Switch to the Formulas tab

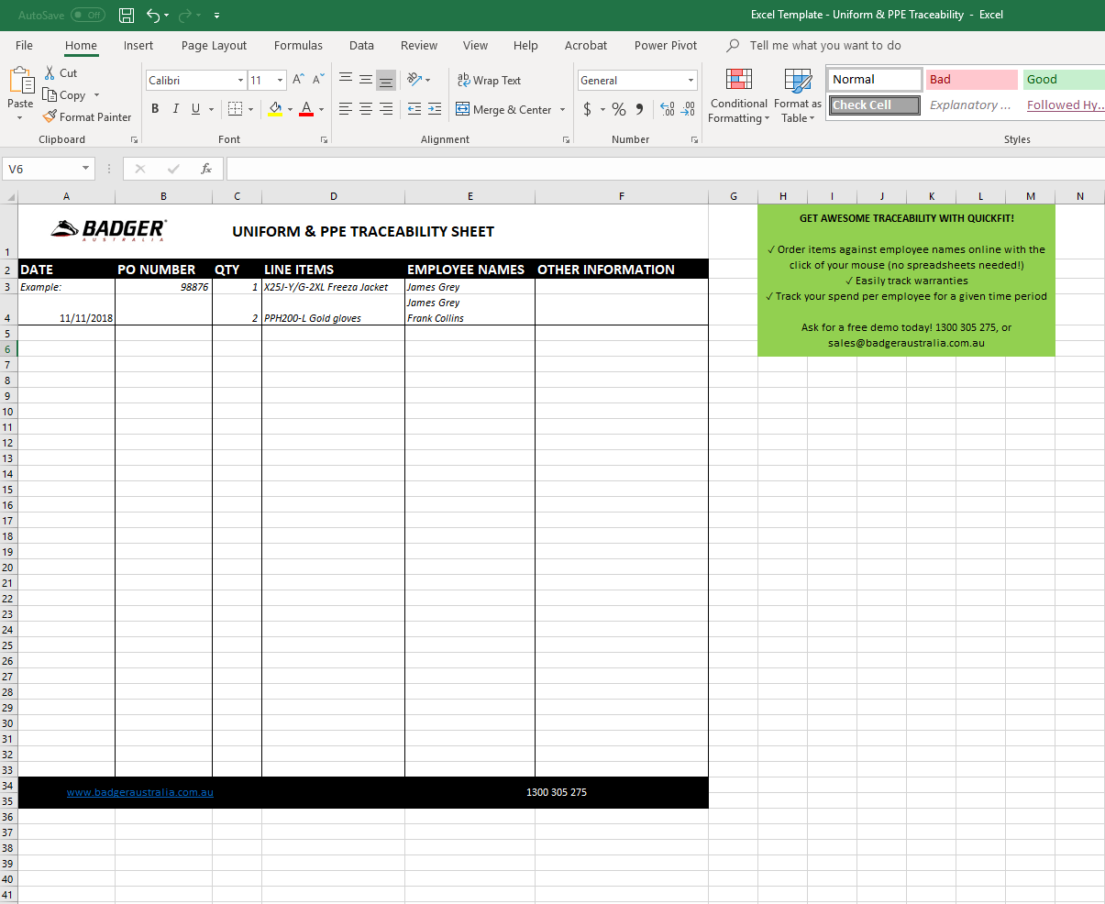(x=298, y=45)
